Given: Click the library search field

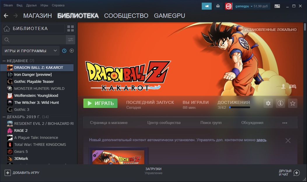Looking at the screenshot, I should [x=34, y=40].
